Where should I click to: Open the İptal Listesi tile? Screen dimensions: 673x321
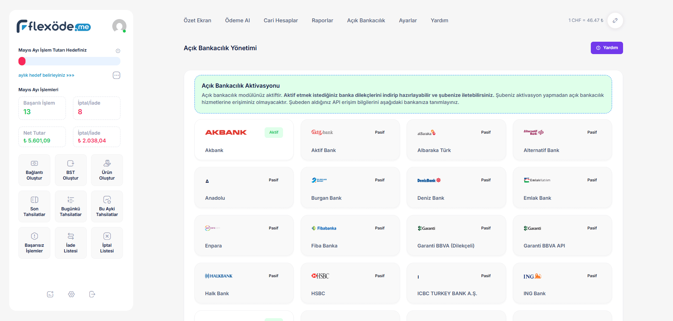coord(107,243)
